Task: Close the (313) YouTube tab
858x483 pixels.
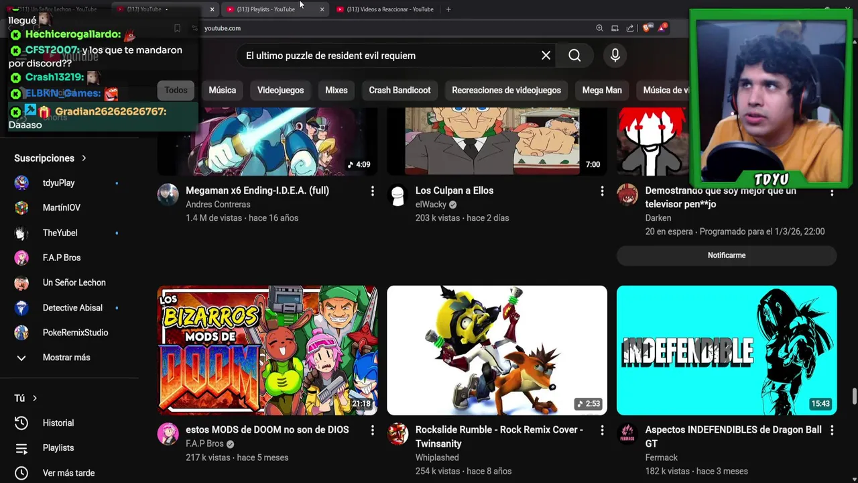Action: point(212,9)
